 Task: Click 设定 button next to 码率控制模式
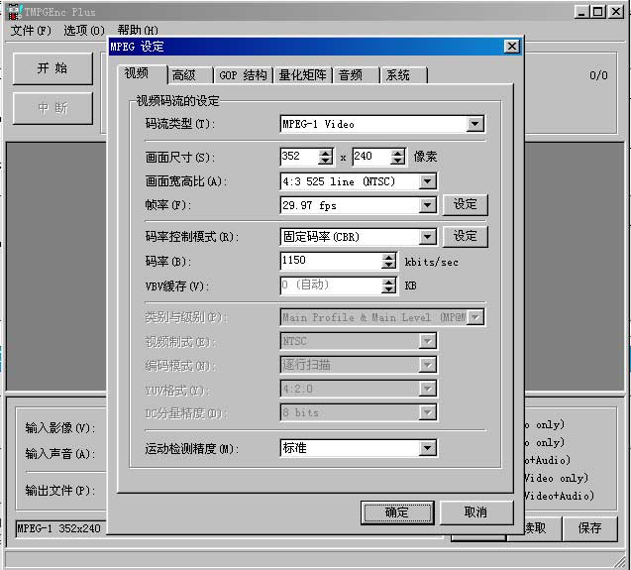click(x=466, y=236)
